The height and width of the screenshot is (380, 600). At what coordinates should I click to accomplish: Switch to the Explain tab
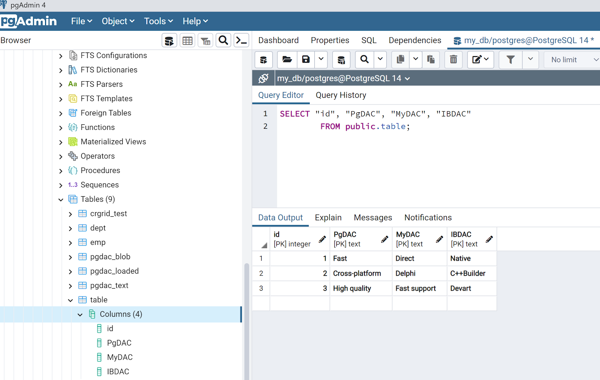328,218
